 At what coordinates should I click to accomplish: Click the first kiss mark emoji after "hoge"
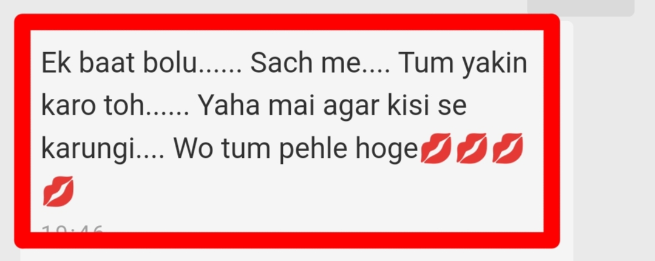pos(436,148)
